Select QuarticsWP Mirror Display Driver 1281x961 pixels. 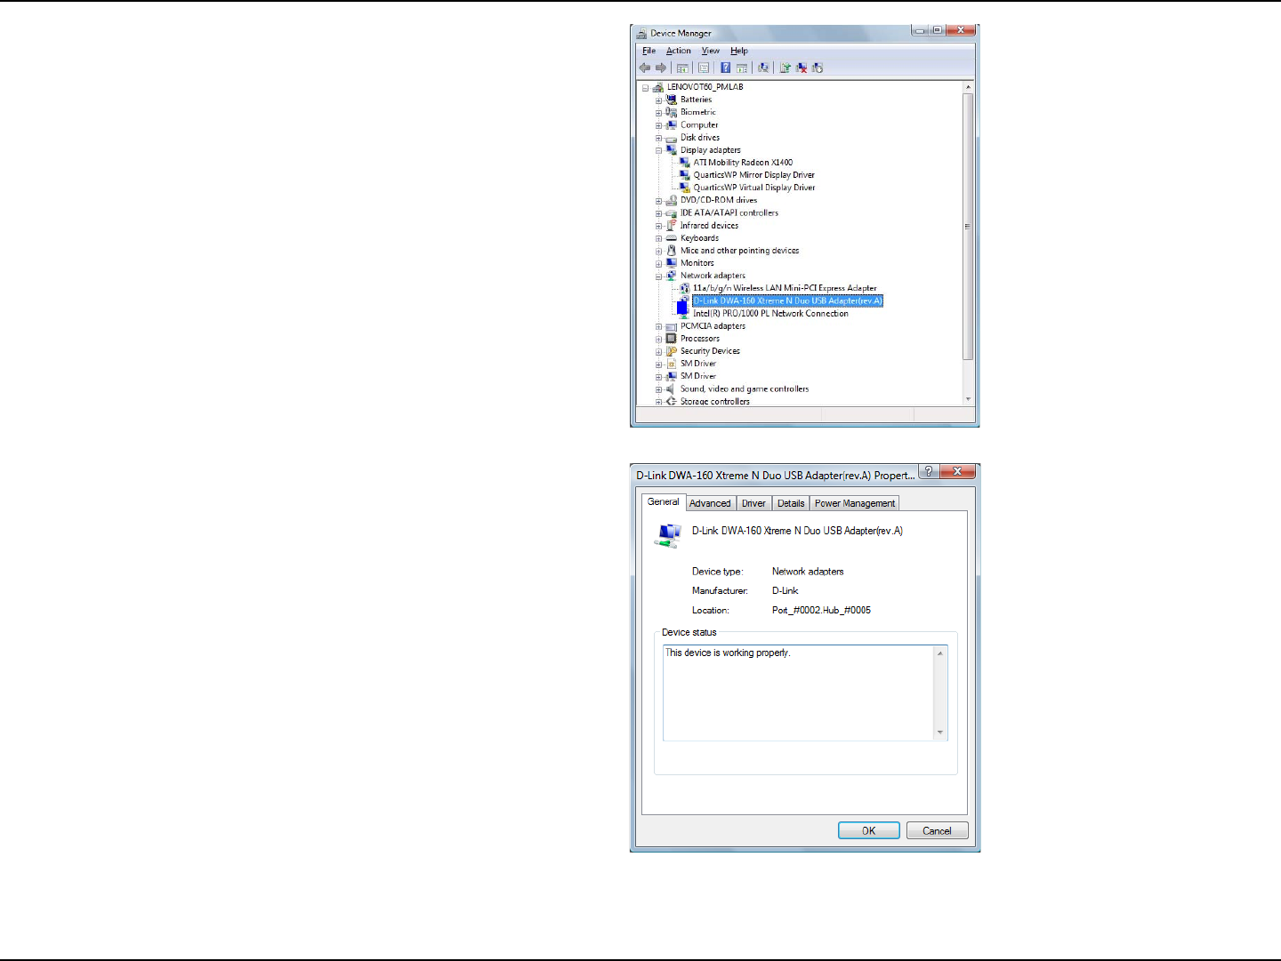click(x=753, y=175)
